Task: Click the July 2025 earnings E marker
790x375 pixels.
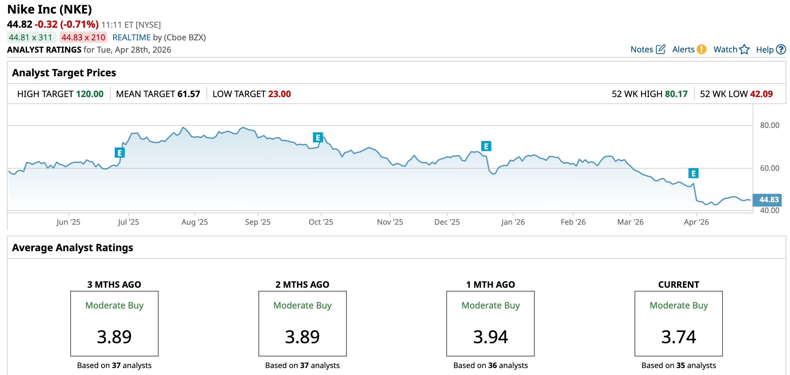Action: point(119,153)
